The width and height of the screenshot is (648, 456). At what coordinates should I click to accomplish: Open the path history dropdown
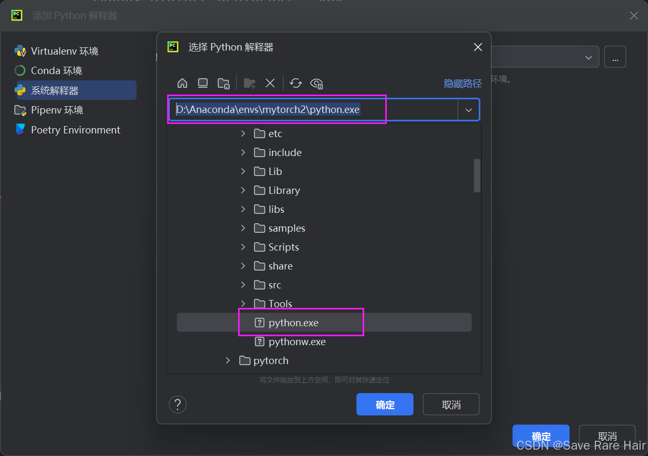coord(469,110)
